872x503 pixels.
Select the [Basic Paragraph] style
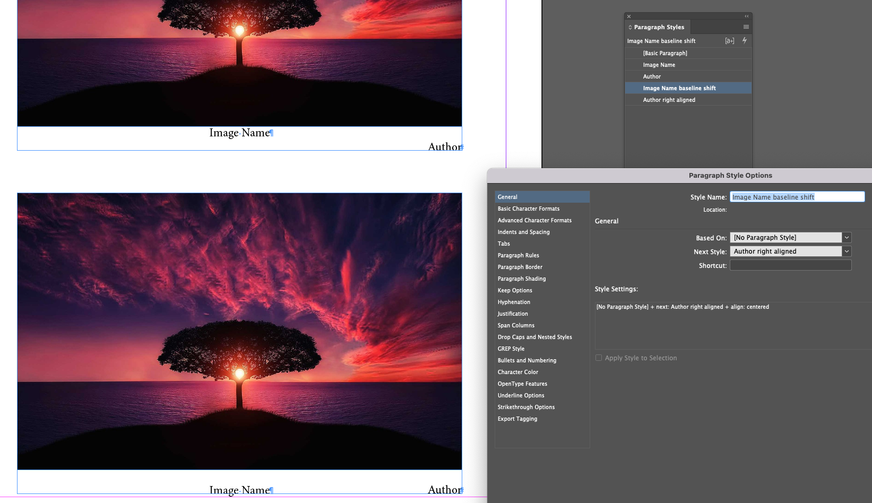pyautogui.click(x=666, y=53)
